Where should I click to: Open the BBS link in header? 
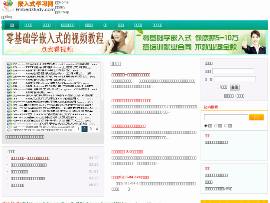[x=61, y=7]
